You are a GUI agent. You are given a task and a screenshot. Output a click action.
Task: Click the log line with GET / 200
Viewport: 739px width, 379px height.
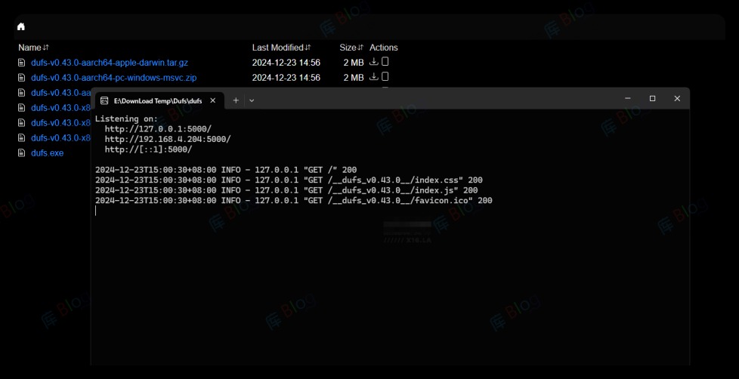[x=226, y=170]
